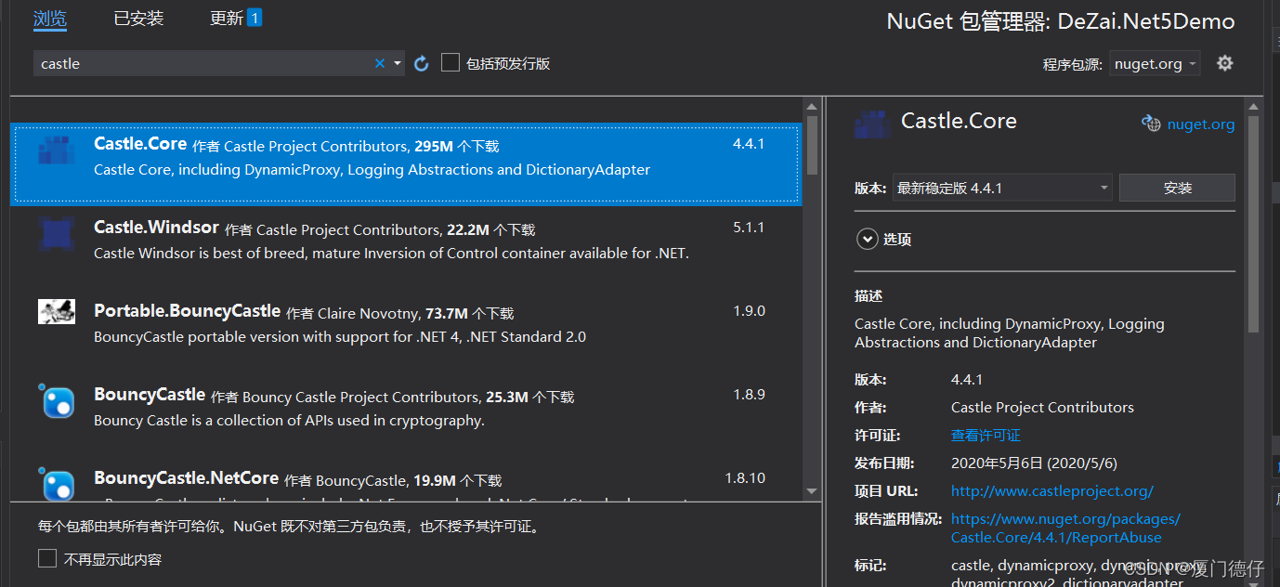The width and height of the screenshot is (1280, 587).
Task: Select the Castle.Windsor package row
Action: (406, 246)
